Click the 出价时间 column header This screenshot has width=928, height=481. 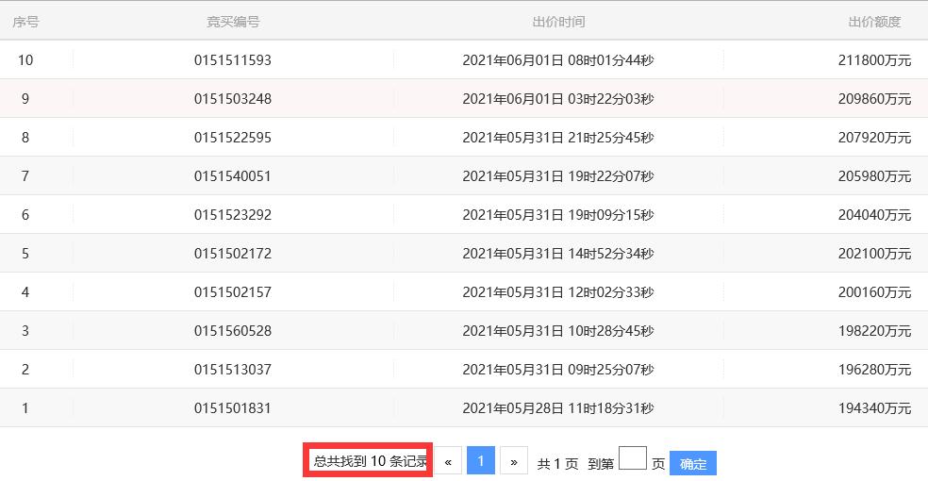tap(558, 22)
